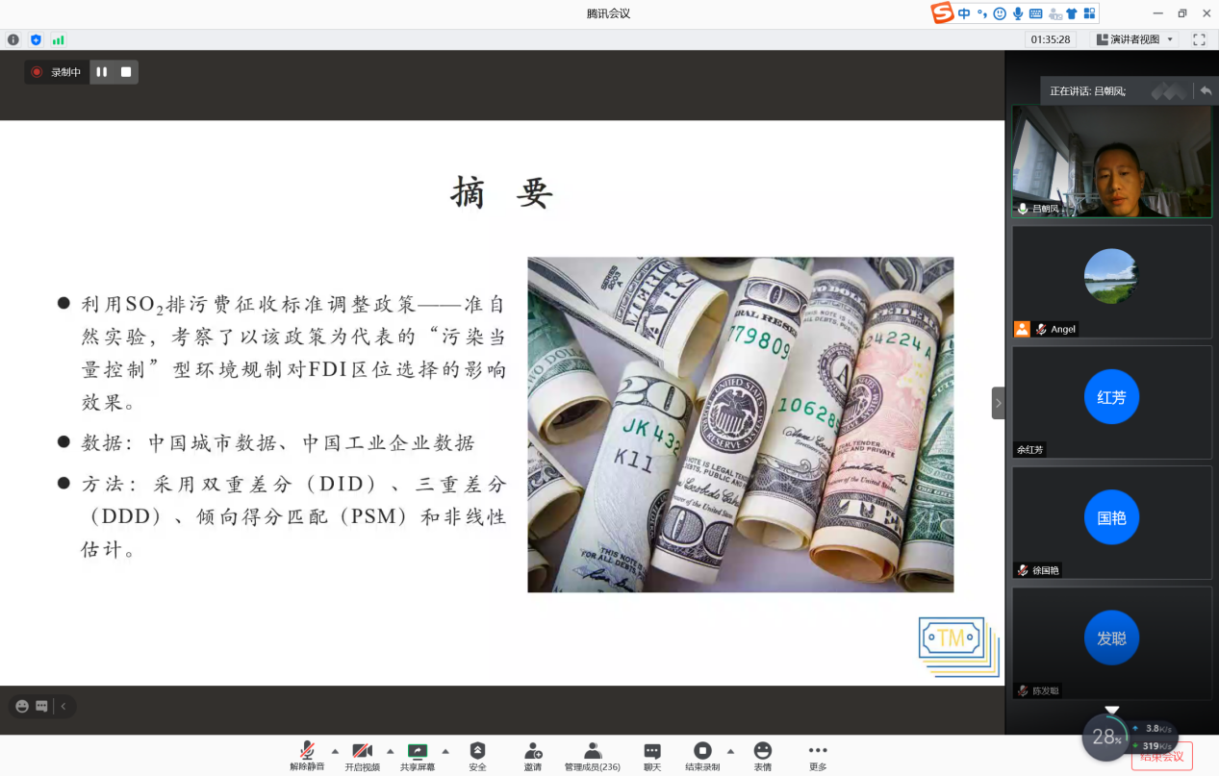Check the green network signal indicator
This screenshot has width=1219, height=776.
pyautogui.click(x=59, y=39)
